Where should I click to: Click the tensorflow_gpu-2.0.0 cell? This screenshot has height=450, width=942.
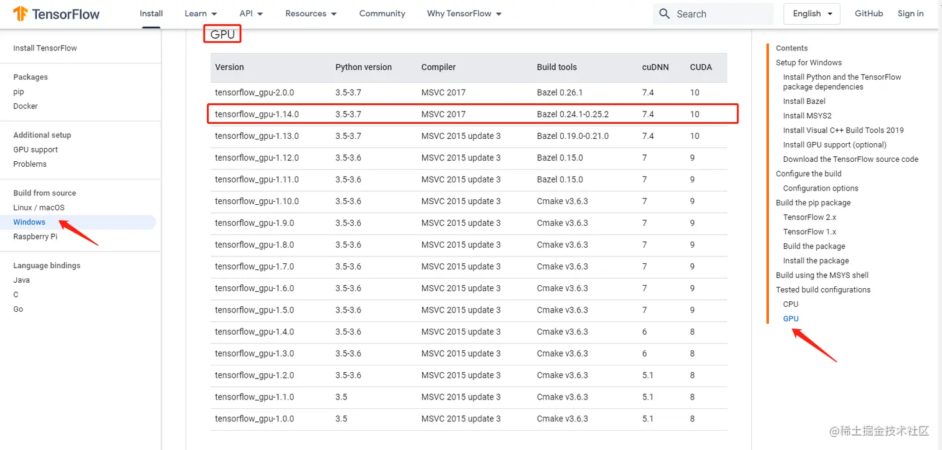(x=254, y=92)
